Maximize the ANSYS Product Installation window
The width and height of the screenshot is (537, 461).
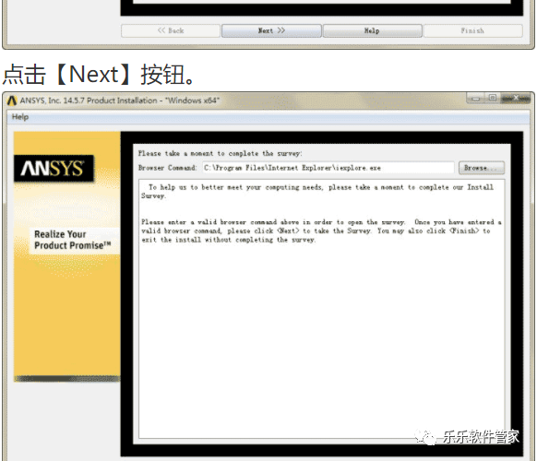point(493,99)
